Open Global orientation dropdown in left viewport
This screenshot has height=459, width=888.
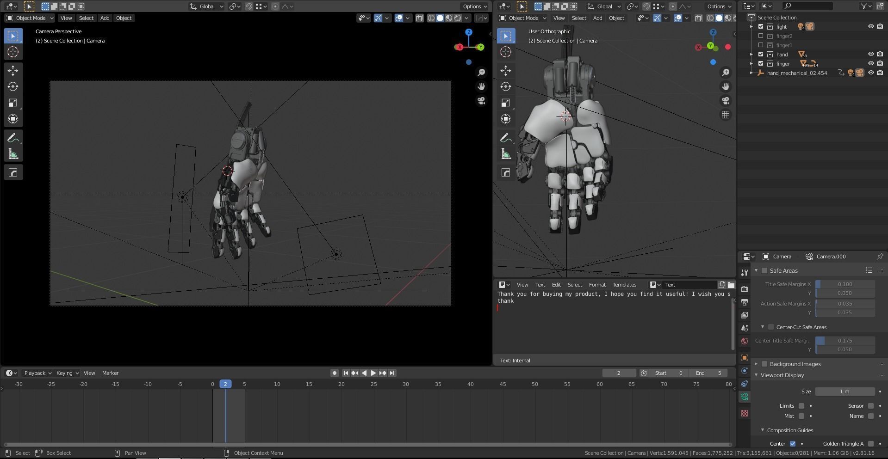[206, 6]
